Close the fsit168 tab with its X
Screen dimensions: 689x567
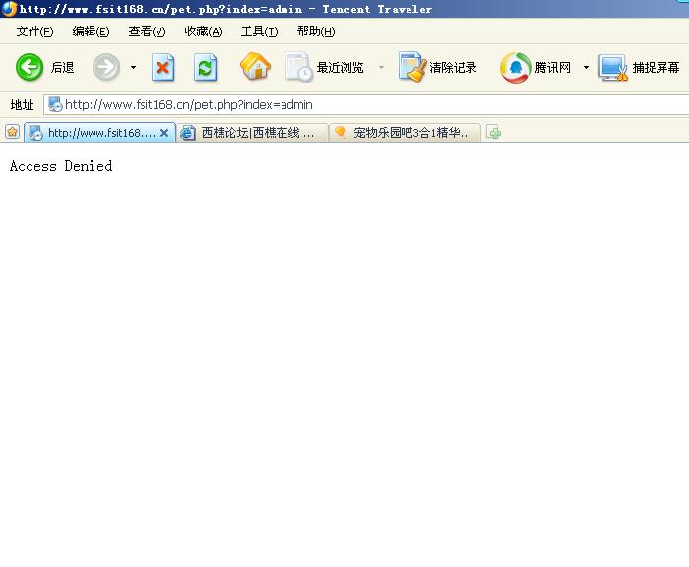point(164,133)
